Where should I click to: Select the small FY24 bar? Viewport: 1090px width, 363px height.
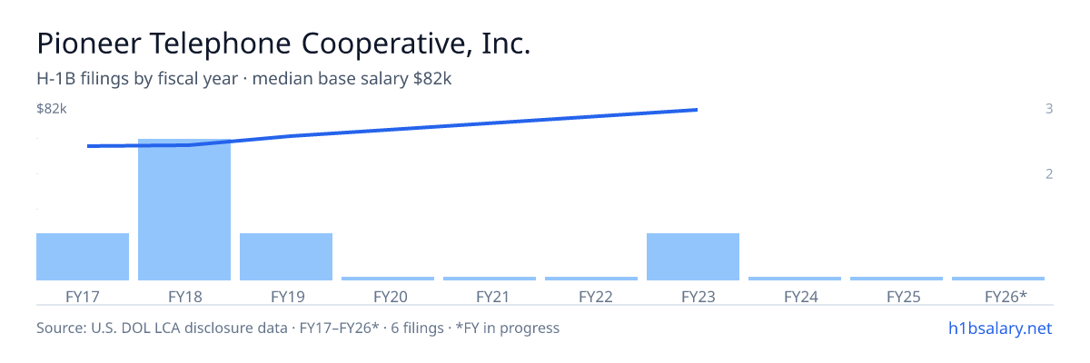point(795,279)
